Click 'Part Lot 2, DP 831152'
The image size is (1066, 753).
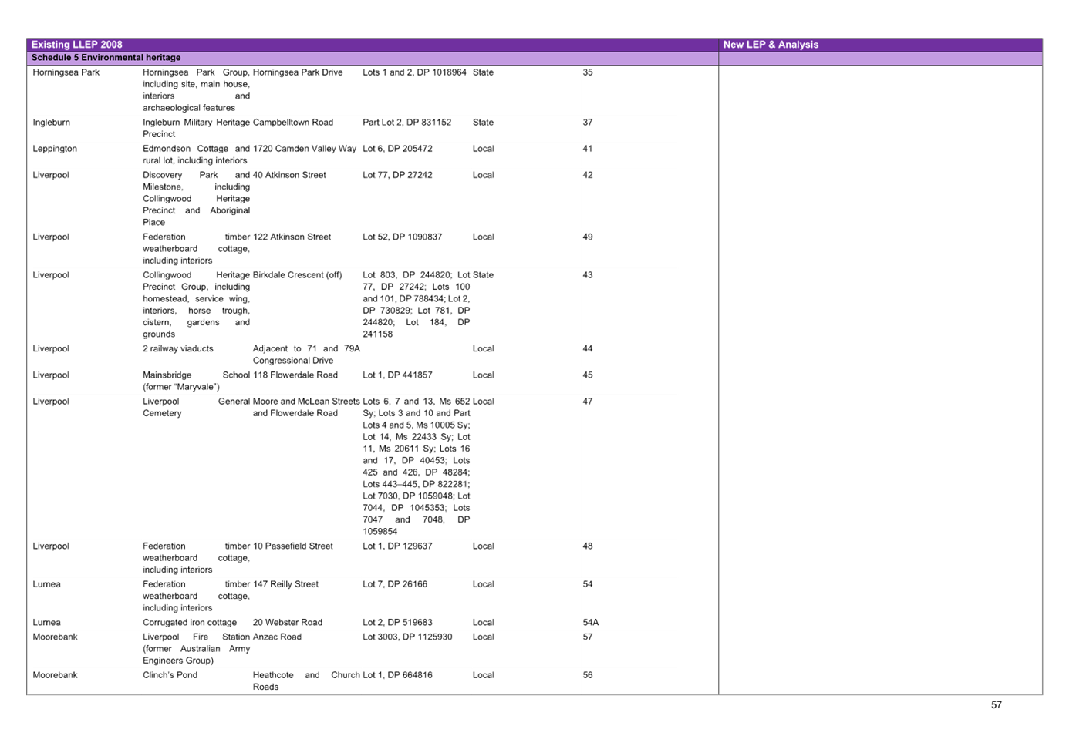click(x=406, y=123)
